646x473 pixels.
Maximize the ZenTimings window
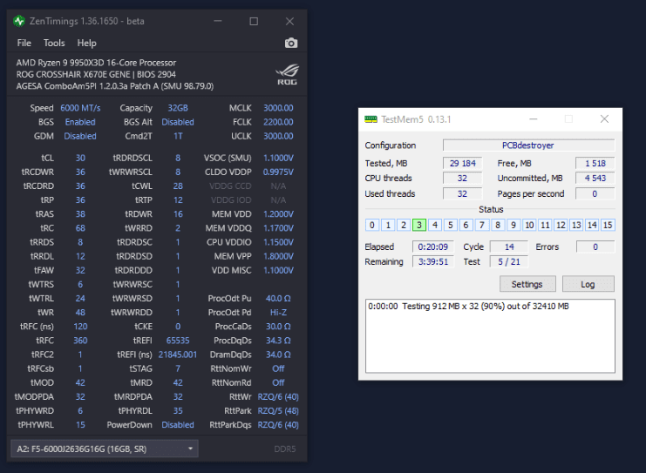click(254, 22)
